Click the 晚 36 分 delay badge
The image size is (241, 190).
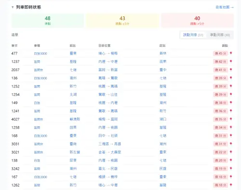(x=220, y=111)
